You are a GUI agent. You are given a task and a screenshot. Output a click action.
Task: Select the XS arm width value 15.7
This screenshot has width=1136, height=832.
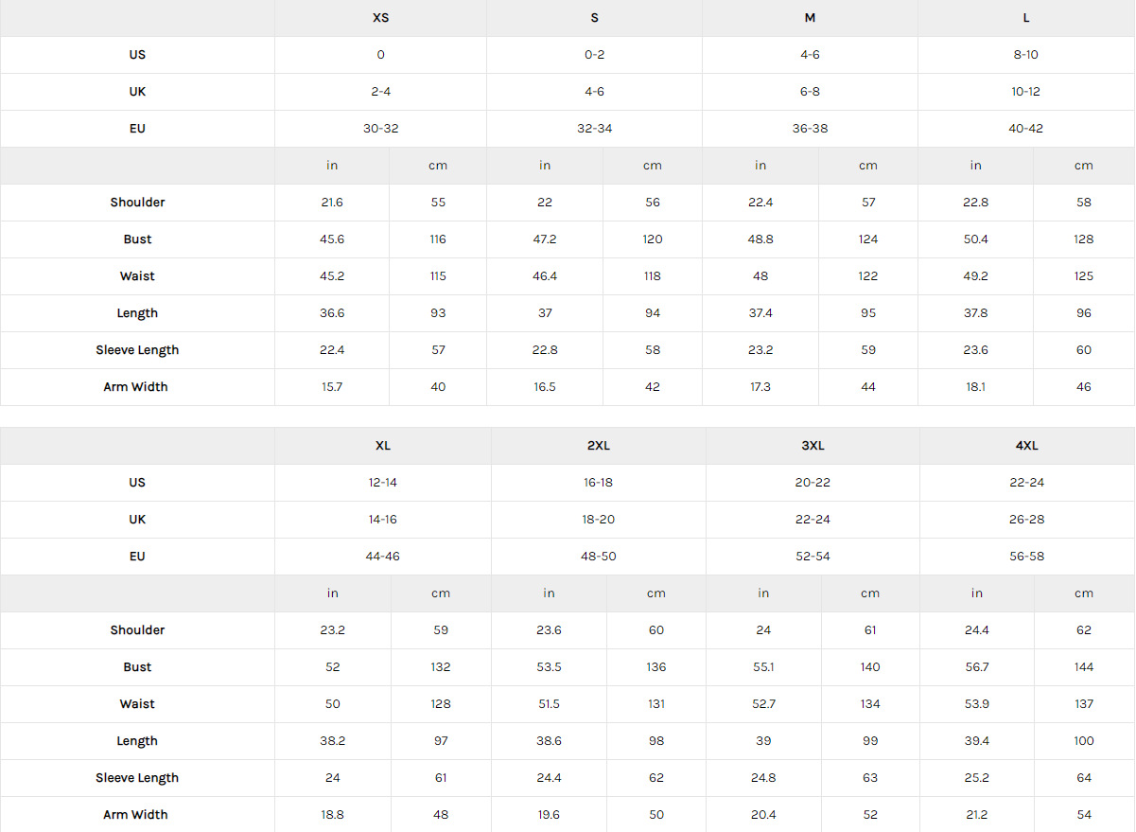pos(332,387)
